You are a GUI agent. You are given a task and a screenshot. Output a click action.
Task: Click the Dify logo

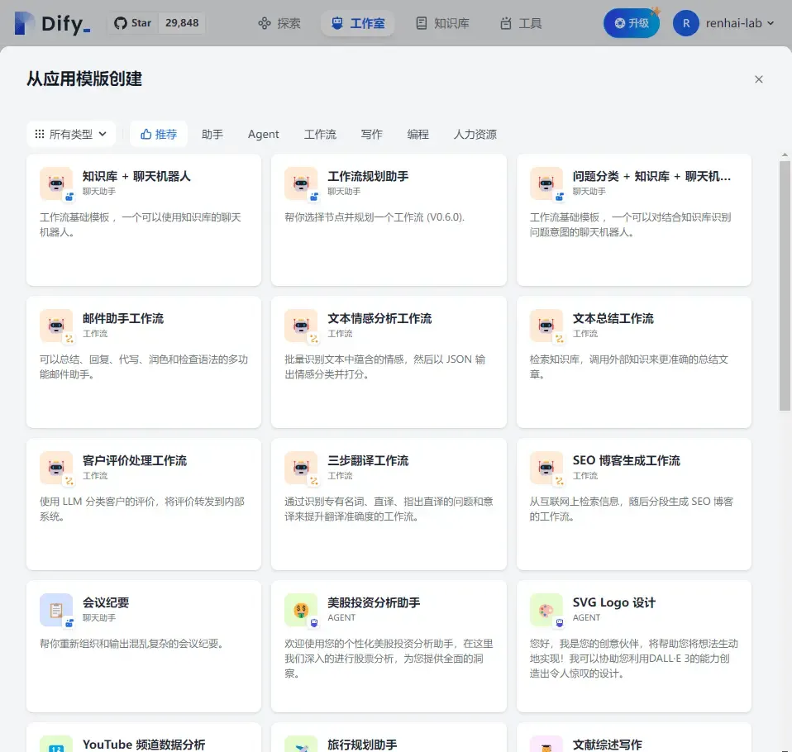pos(53,23)
